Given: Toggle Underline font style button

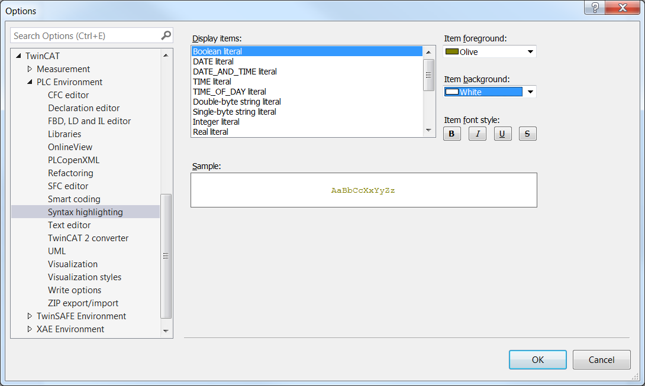Looking at the screenshot, I should coord(502,134).
